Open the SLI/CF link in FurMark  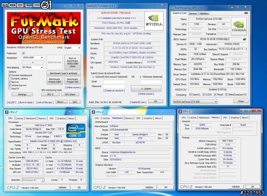tap(12, 103)
